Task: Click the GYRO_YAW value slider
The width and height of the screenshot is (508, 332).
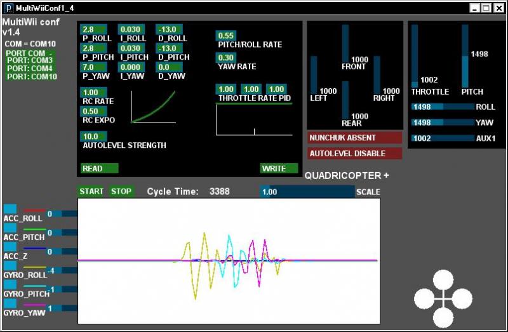Action: [62, 308]
